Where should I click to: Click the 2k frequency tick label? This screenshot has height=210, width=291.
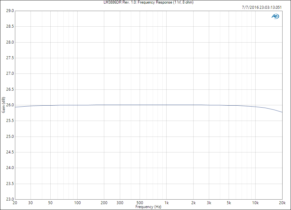pos(193,203)
